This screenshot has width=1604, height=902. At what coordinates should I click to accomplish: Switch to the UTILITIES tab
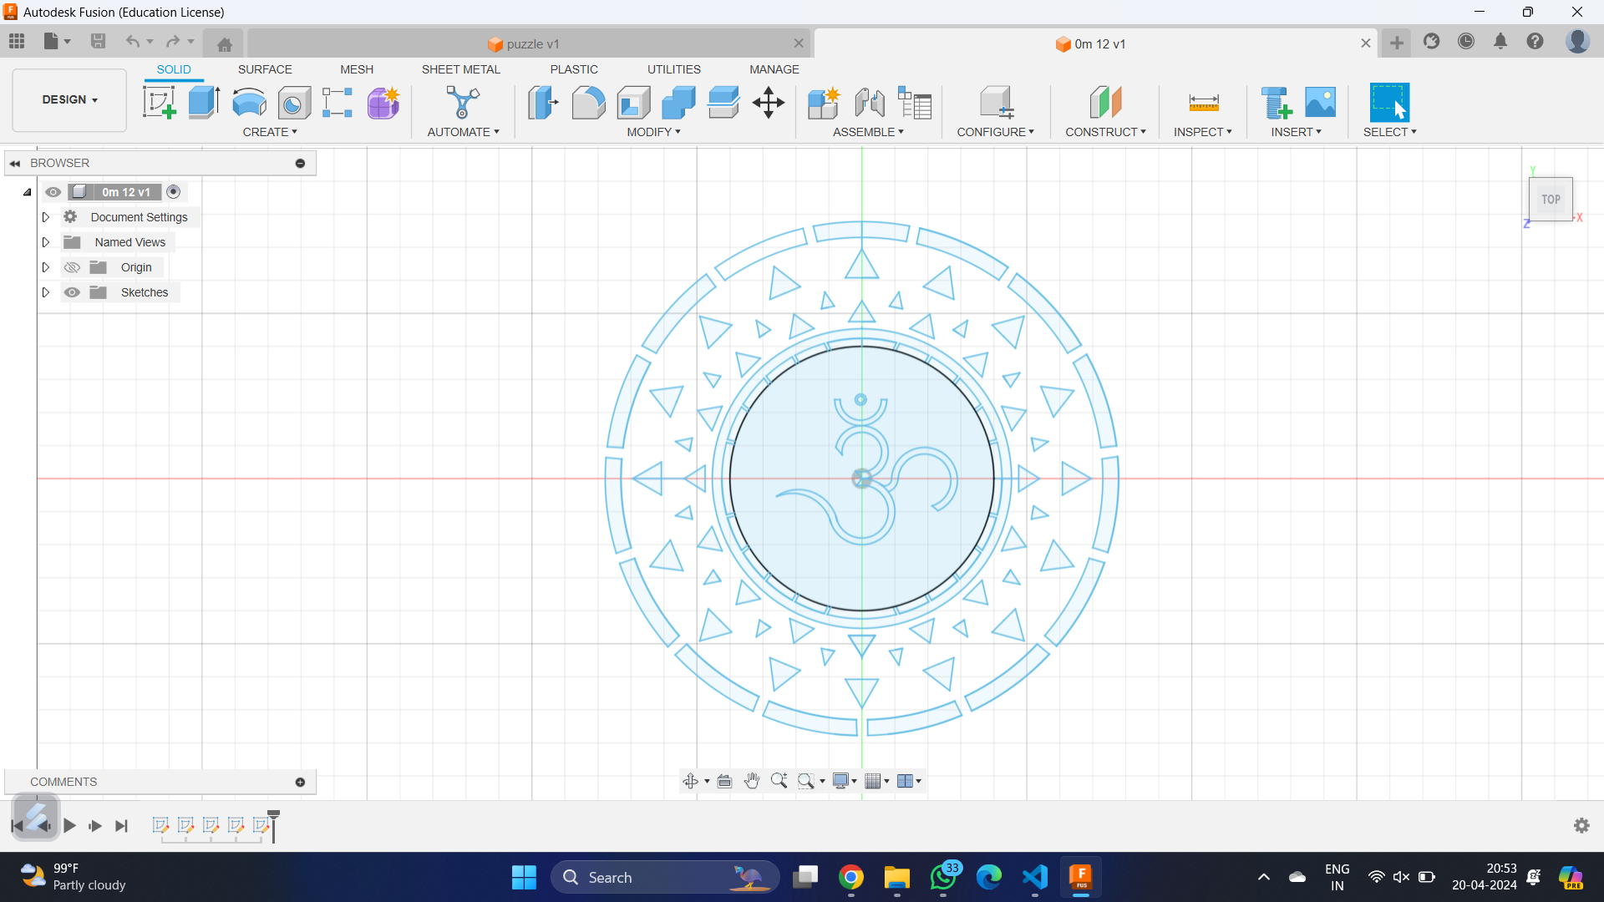(674, 69)
